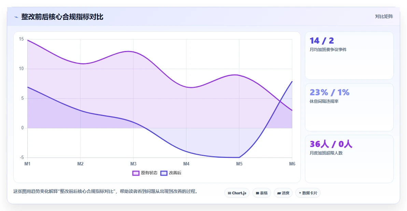Viewport: 407px width, 211px height.
Task: Select the 进度 tag chip
Action: pos(283,193)
